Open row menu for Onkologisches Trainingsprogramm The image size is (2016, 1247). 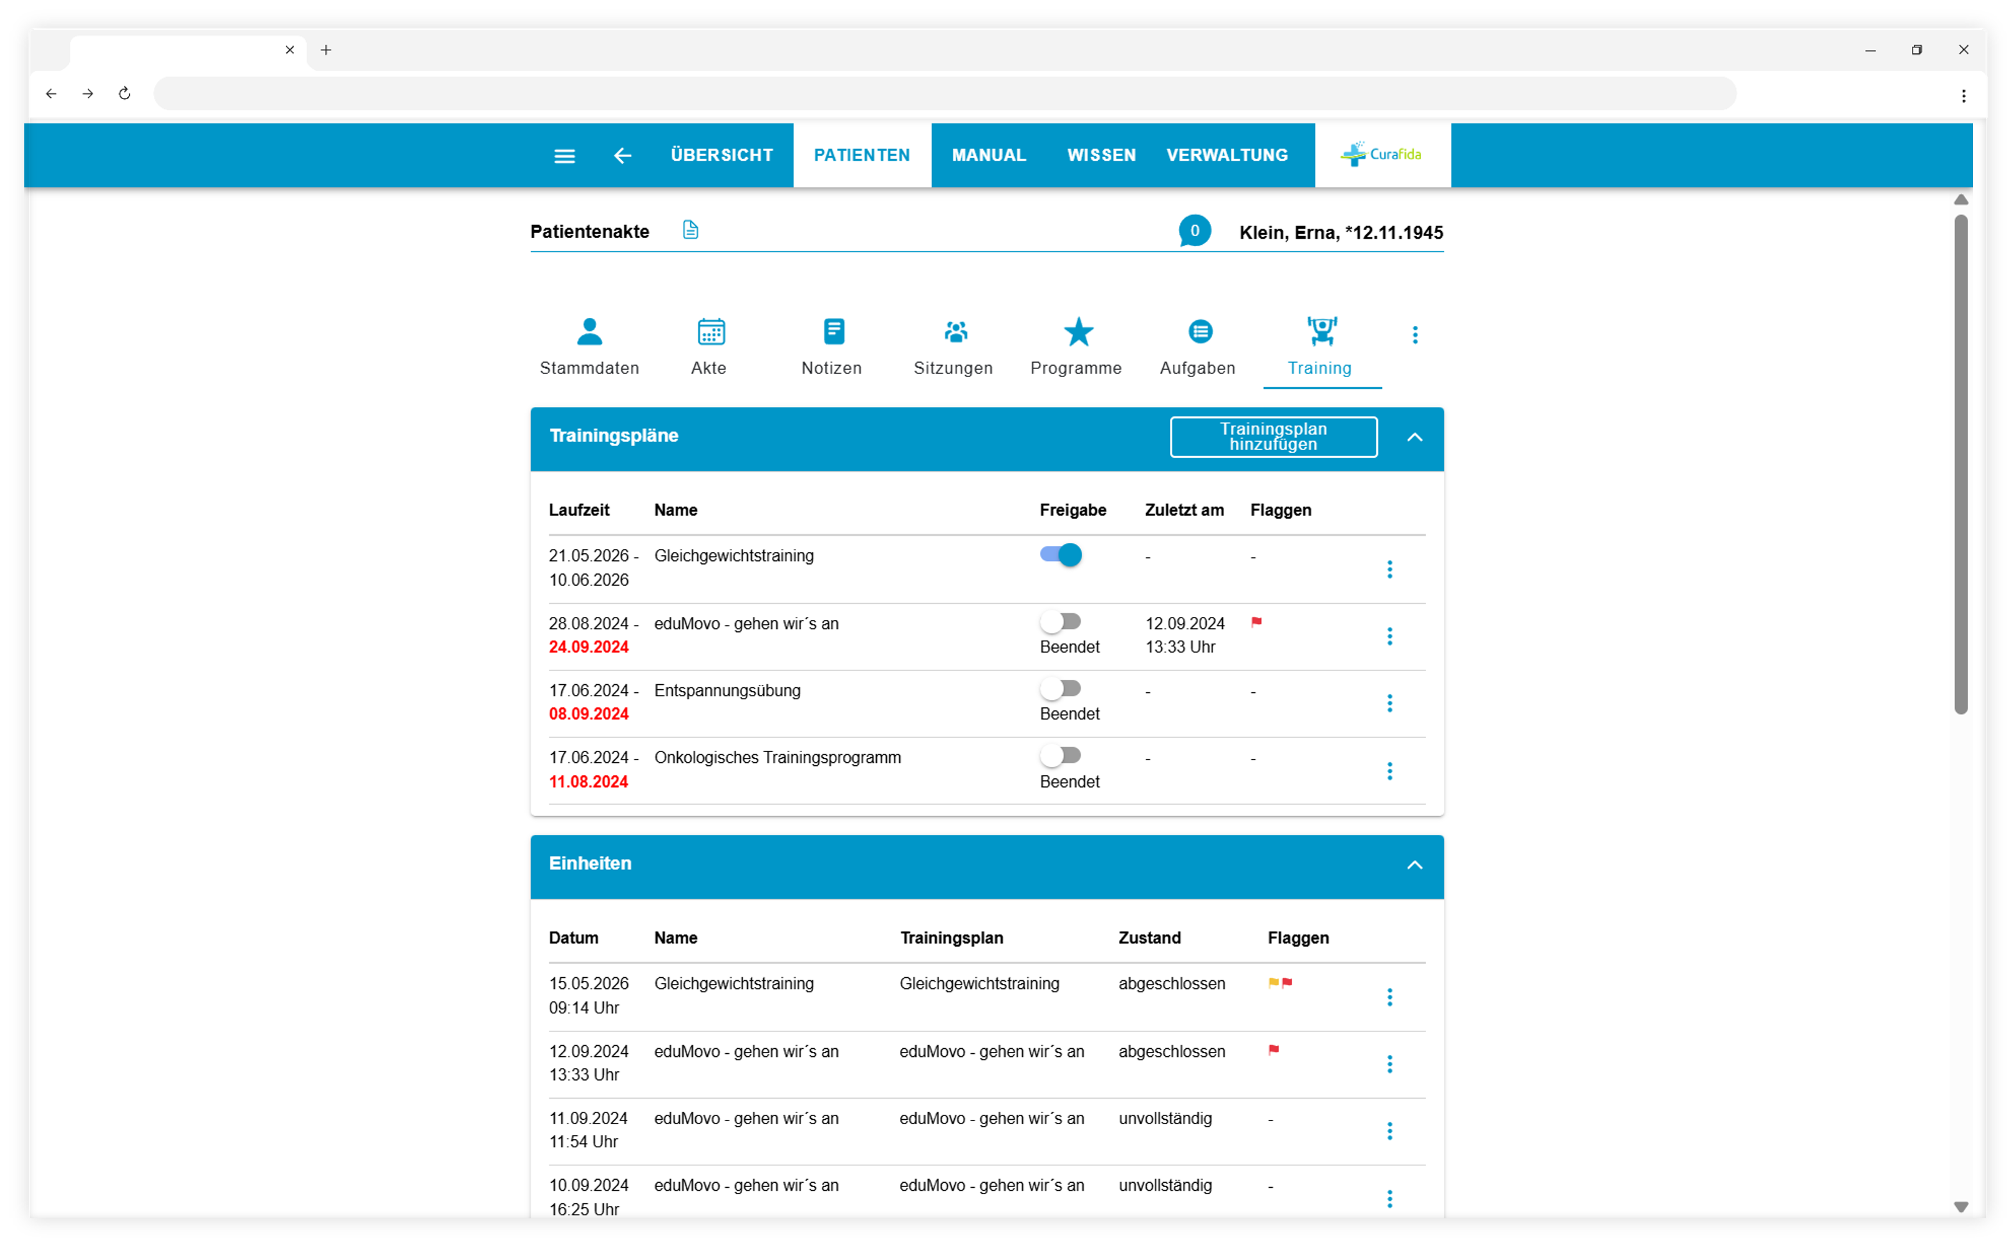(x=1389, y=770)
